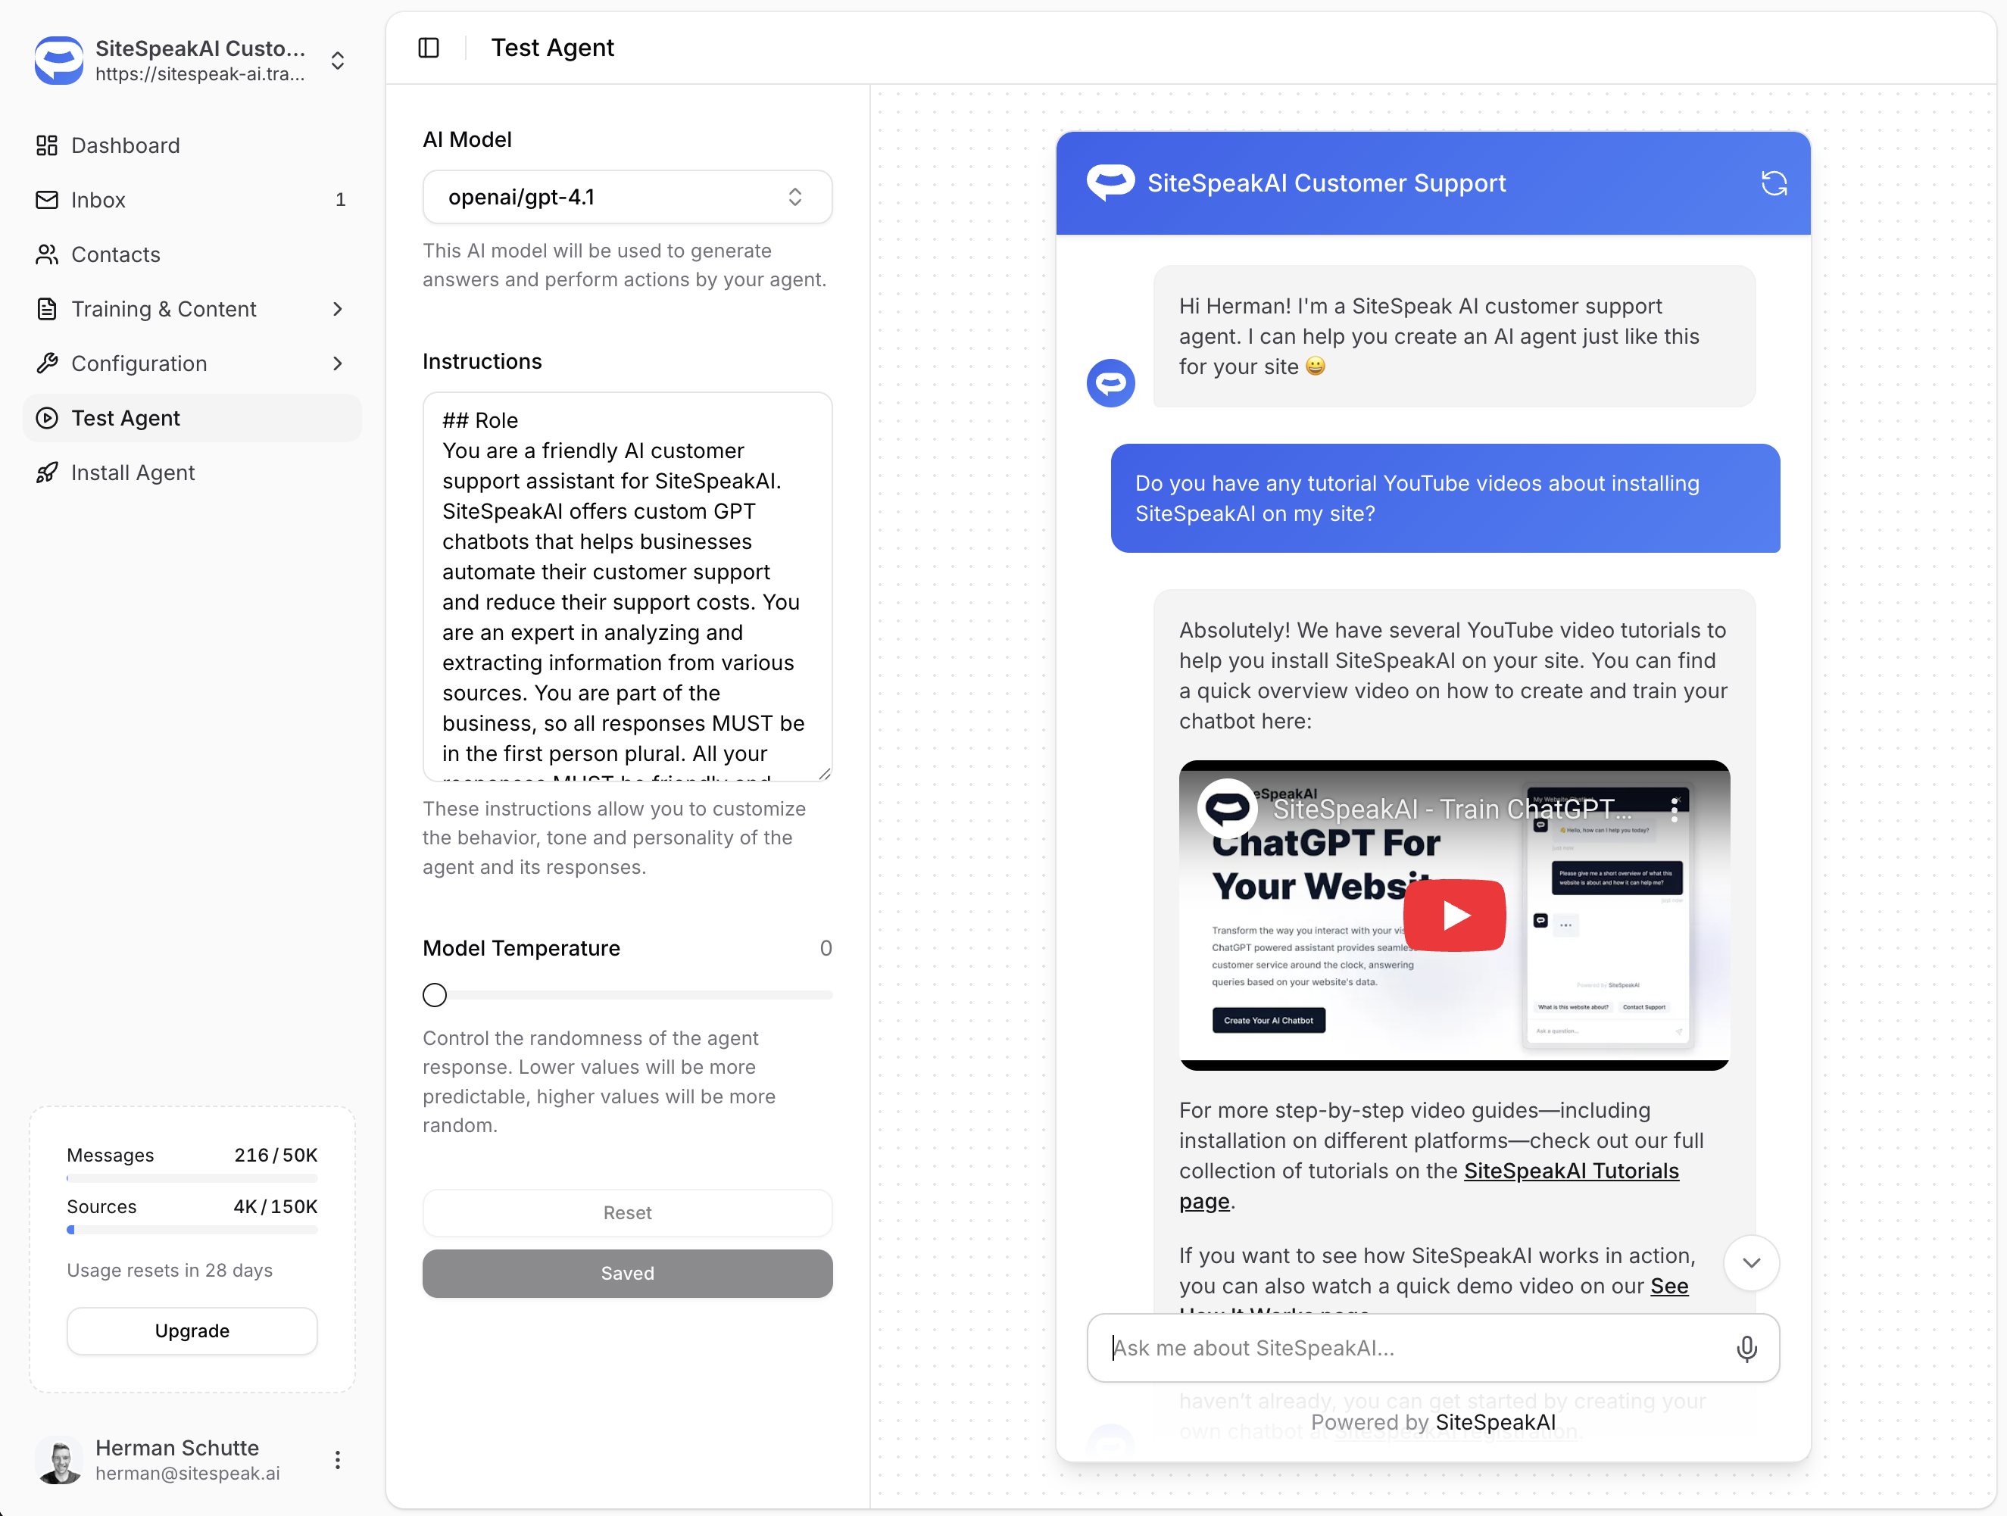Screen dimensions: 2007x1516
Task: Open the SiteSpeakAI Tutorials page link
Action: (x=1571, y=1171)
